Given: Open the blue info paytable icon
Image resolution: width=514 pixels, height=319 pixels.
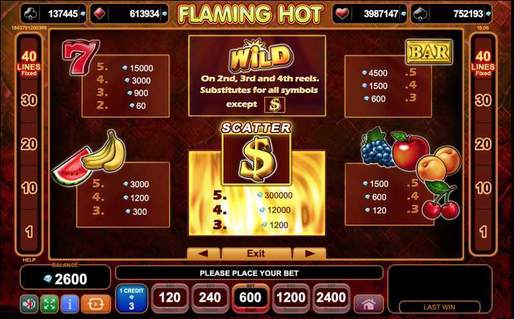Looking at the screenshot, I should (x=69, y=304).
